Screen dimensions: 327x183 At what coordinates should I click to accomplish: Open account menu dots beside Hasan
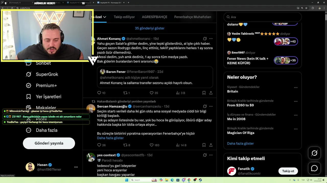click(x=76, y=167)
